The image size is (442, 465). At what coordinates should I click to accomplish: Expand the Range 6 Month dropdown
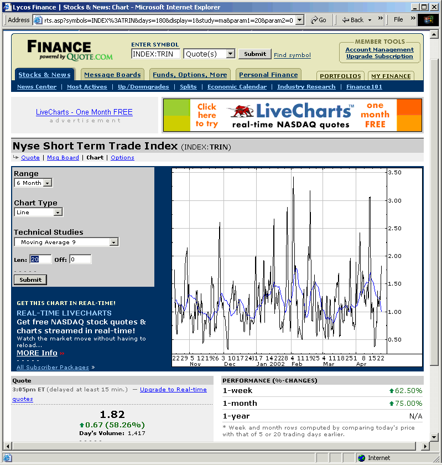tap(48, 183)
